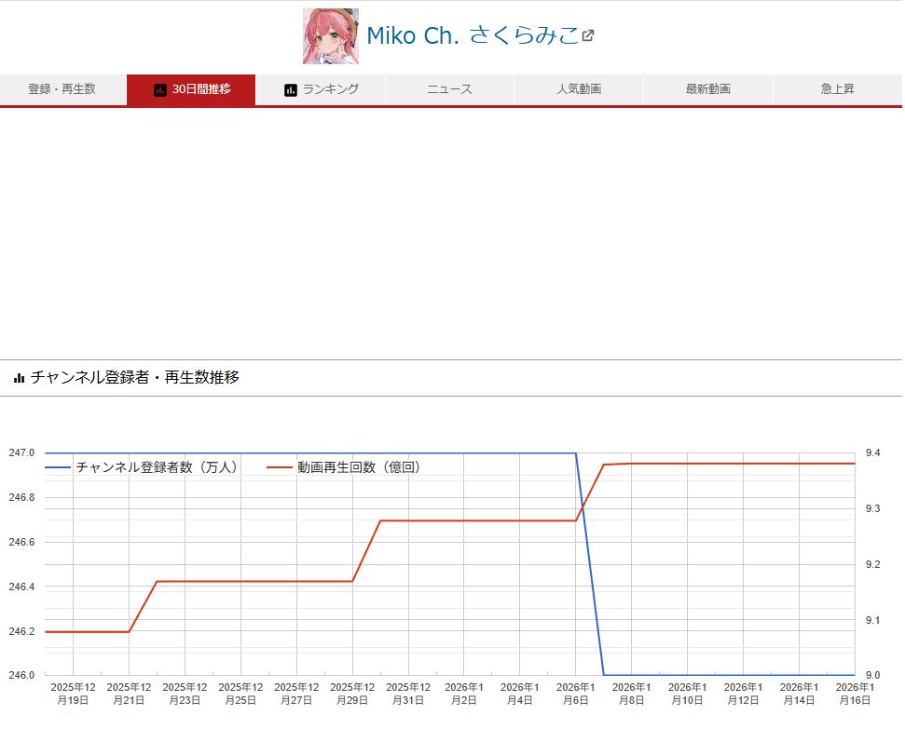Image resolution: width=905 pixels, height=742 pixels.
Task: Select the 30日間推移 tab
Action: 191,89
